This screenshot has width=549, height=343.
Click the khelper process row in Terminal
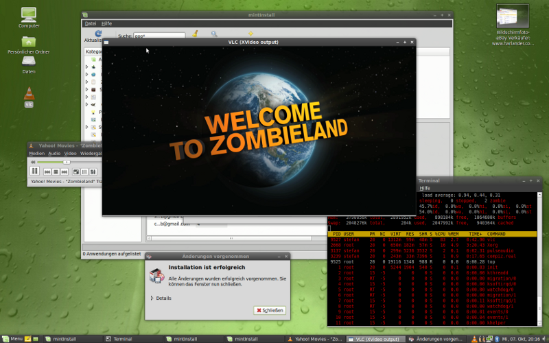[x=432, y=322]
